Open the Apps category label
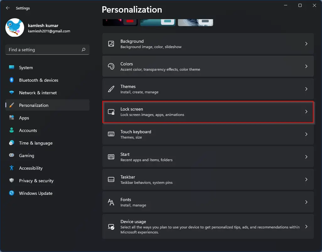This screenshot has height=252, width=322. [24, 118]
